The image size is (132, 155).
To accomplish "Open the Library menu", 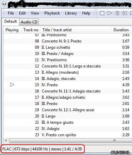I will pyautogui.click(x=71, y=13).
